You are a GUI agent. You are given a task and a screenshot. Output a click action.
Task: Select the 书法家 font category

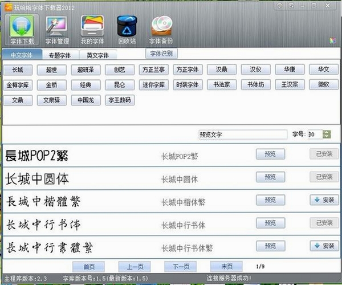pos(222,84)
